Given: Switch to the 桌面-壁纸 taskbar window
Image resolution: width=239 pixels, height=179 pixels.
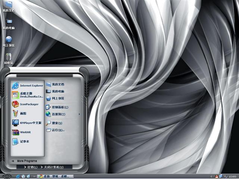Looking at the screenshot, I should coord(56,176).
